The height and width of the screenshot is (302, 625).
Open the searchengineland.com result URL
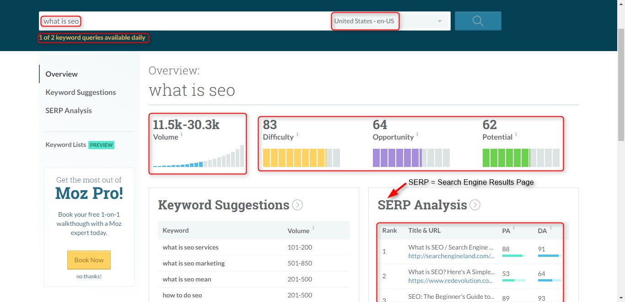point(451,256)
